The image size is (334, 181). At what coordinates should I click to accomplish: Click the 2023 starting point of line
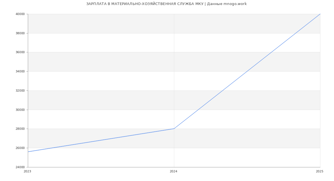[x=28, y=152]
